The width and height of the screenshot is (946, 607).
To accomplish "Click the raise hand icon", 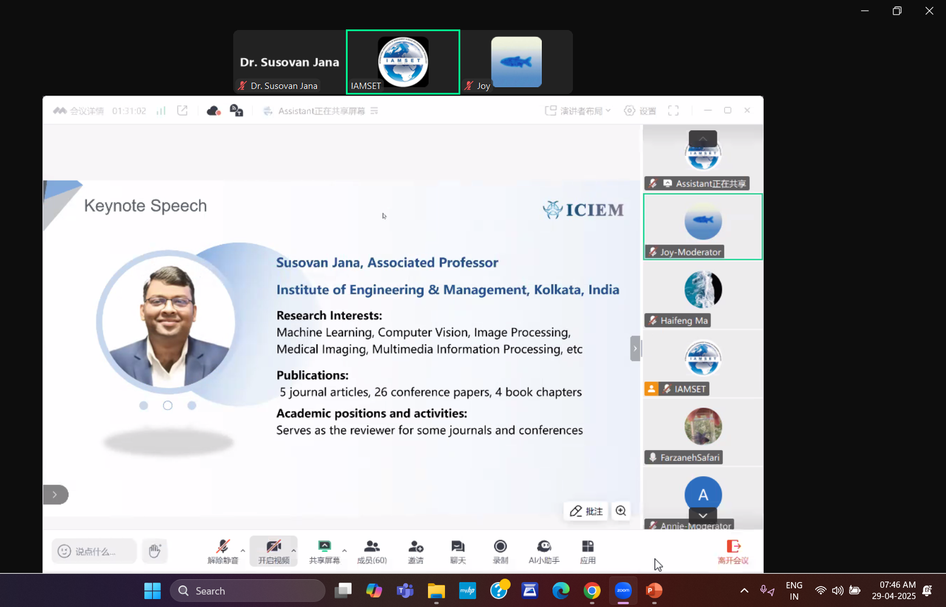I will 155,551.
